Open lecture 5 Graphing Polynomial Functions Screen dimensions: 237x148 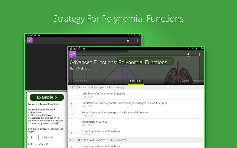(x=136, y=133)
